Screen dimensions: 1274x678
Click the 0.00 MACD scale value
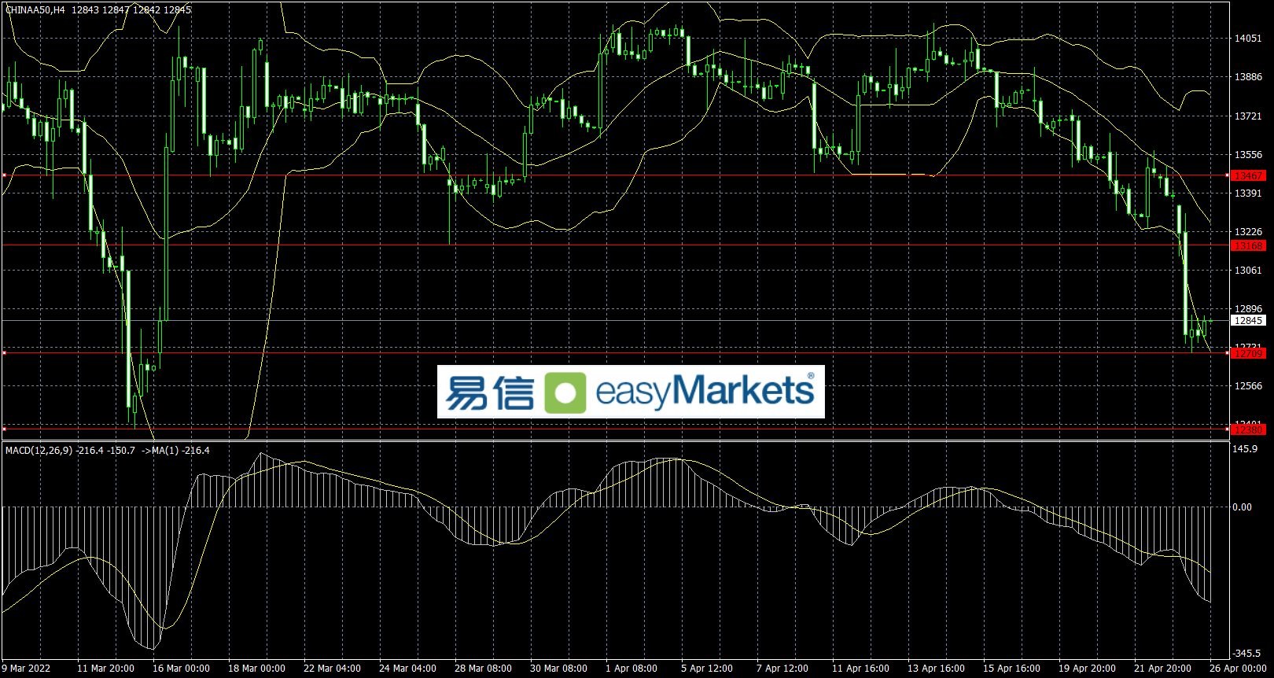[x=1243, y=507]
